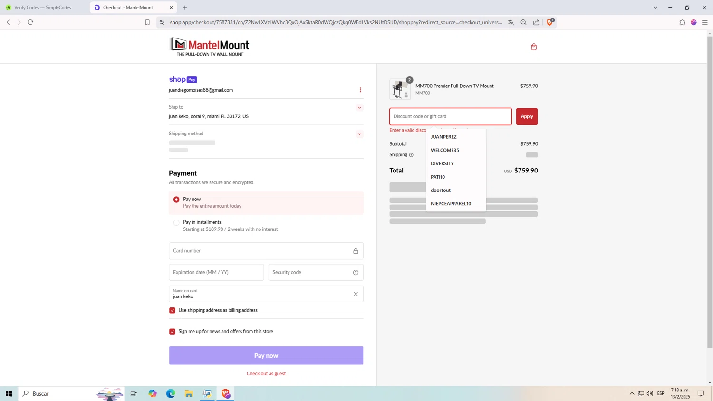Open Shop Pay account options menu
Image resolution: width=713 pixels, height=401 pixels.
360,90
